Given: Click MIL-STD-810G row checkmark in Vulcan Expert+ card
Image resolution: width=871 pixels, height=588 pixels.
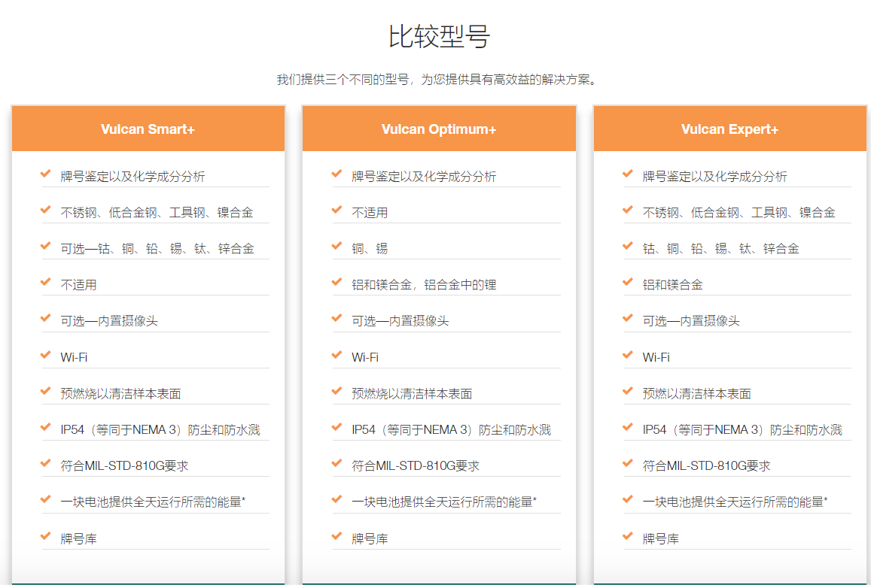Looking at the screenshot, I should 628,464.
